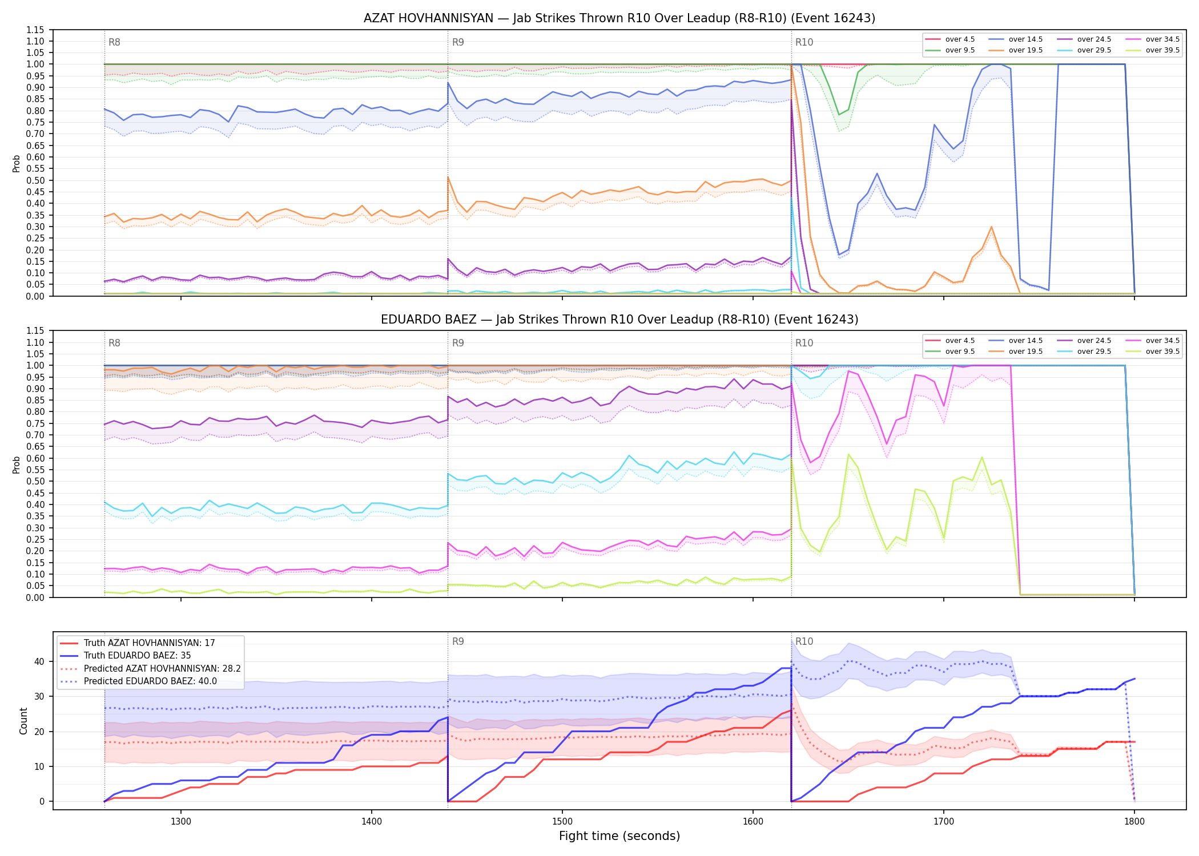Click the "Prob" axis label of the Hovhannisyan chart
This screenshot has width=1199, height=856.
tap(17, 163)
